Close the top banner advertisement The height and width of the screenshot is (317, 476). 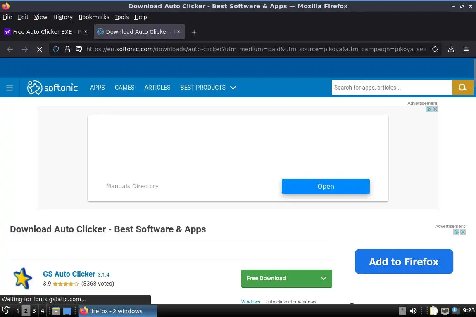click(x=436, y=109)
